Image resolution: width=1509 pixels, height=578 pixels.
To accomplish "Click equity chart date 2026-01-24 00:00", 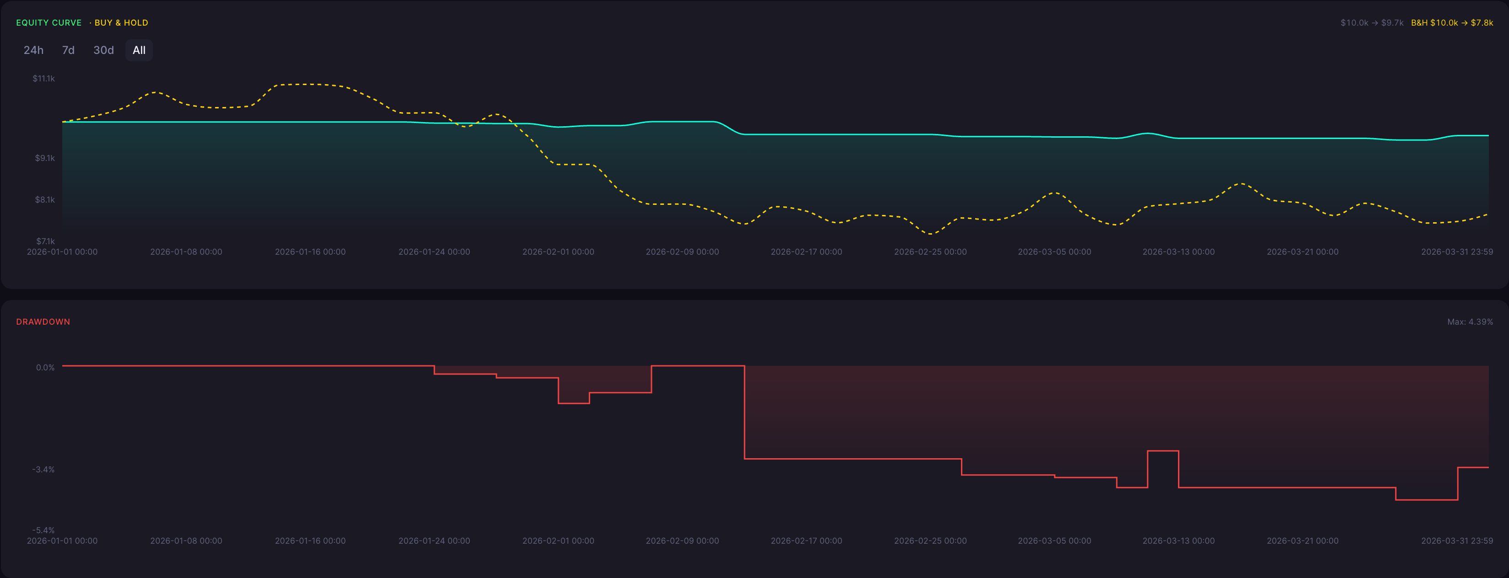I will [434, 252].
